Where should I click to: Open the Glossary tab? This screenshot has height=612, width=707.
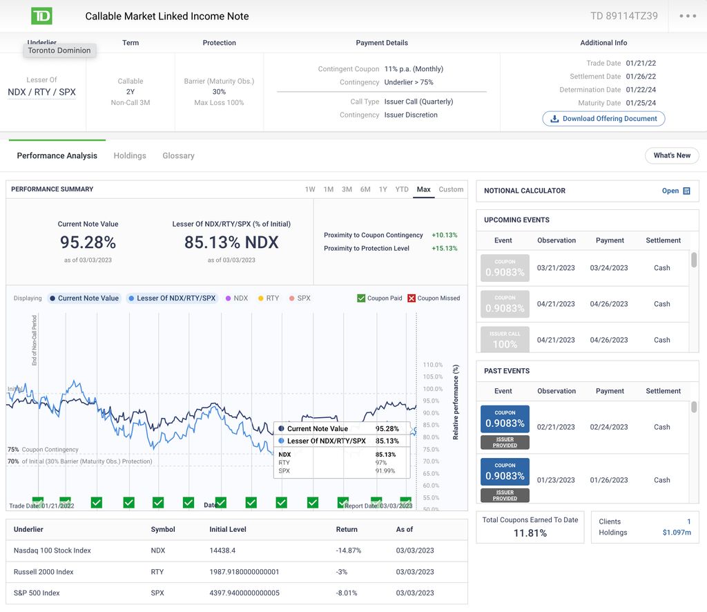click(x=179, y=155)
